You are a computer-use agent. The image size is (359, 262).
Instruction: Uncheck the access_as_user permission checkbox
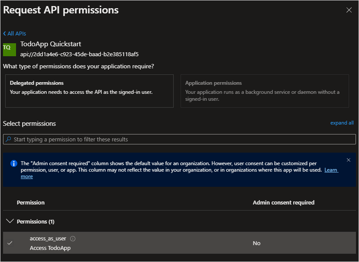coord(10,243)
